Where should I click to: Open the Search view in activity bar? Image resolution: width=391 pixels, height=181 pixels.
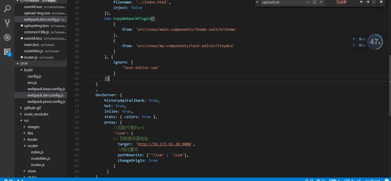(x=7, y=9)
